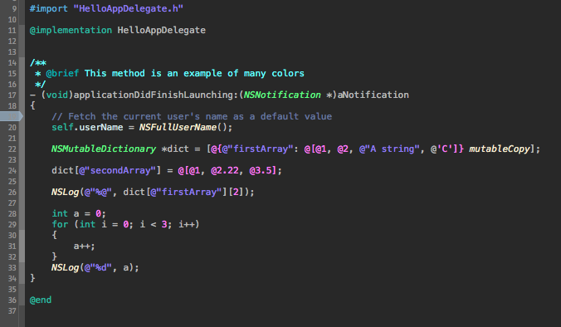The width and height of the screenshot is (561, 327).
Task: Click the @3.5 number literal
Action: pyautogui.click(x=261, y=171)
